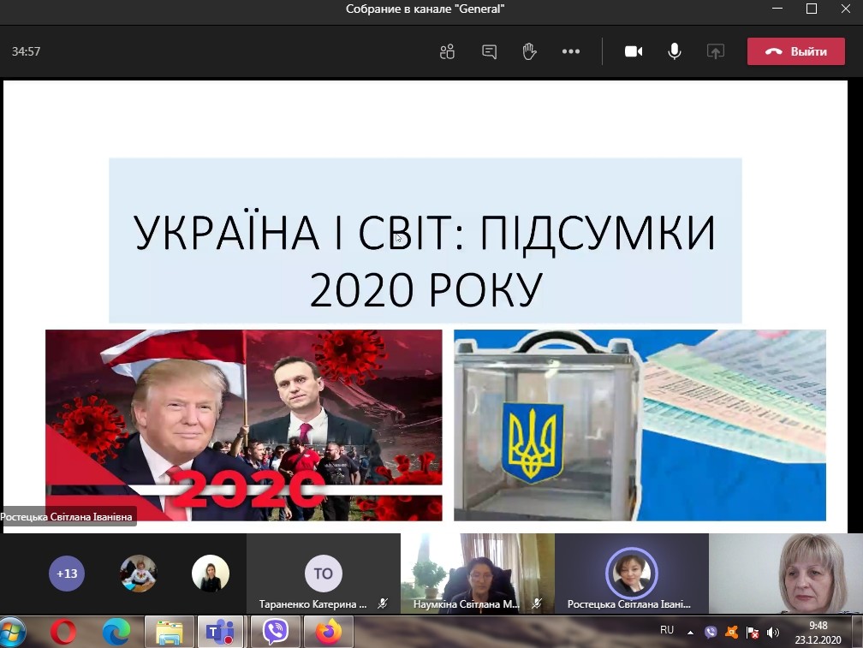Click the 2020 collage image on the slide
863x648 pixels.
point(244,425)
